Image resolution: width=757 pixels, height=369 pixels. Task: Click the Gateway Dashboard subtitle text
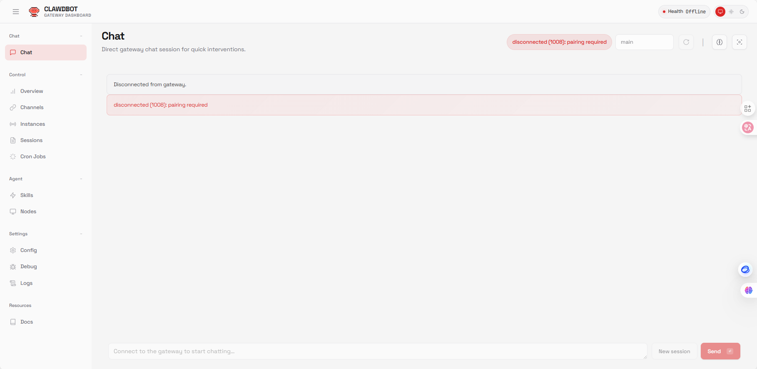click(68, 15)
